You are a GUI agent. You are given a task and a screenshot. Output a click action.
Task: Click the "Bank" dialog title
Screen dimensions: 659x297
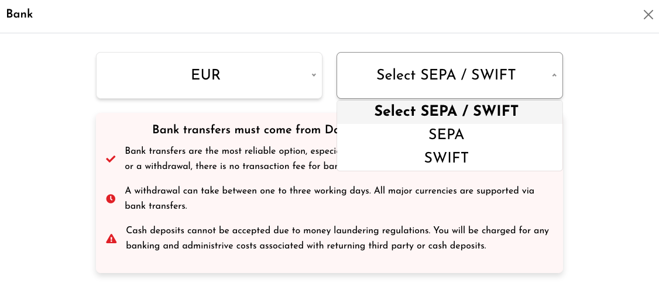(19, 14)
